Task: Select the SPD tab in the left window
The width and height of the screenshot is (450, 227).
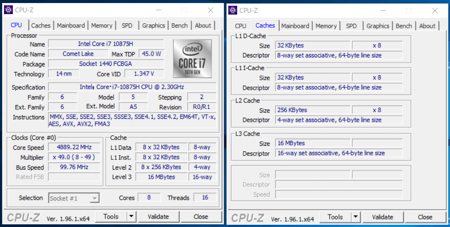Action: 127,26
